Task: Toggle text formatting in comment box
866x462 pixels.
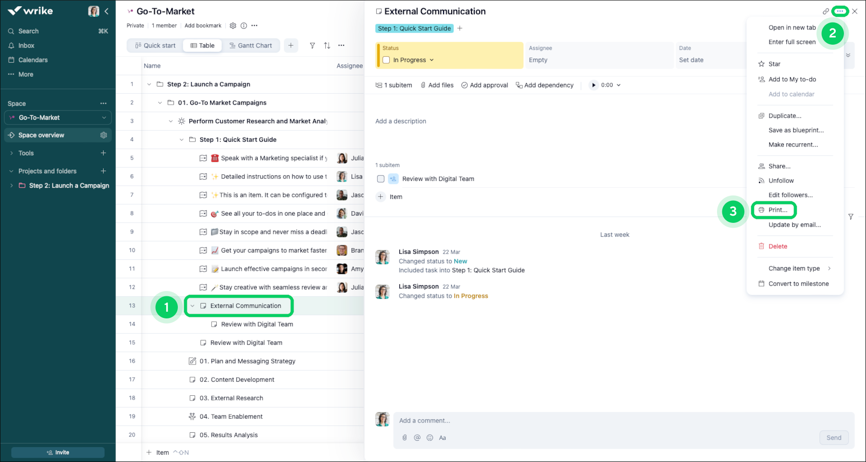Action: pyautogui.click(x=443, y=438)
